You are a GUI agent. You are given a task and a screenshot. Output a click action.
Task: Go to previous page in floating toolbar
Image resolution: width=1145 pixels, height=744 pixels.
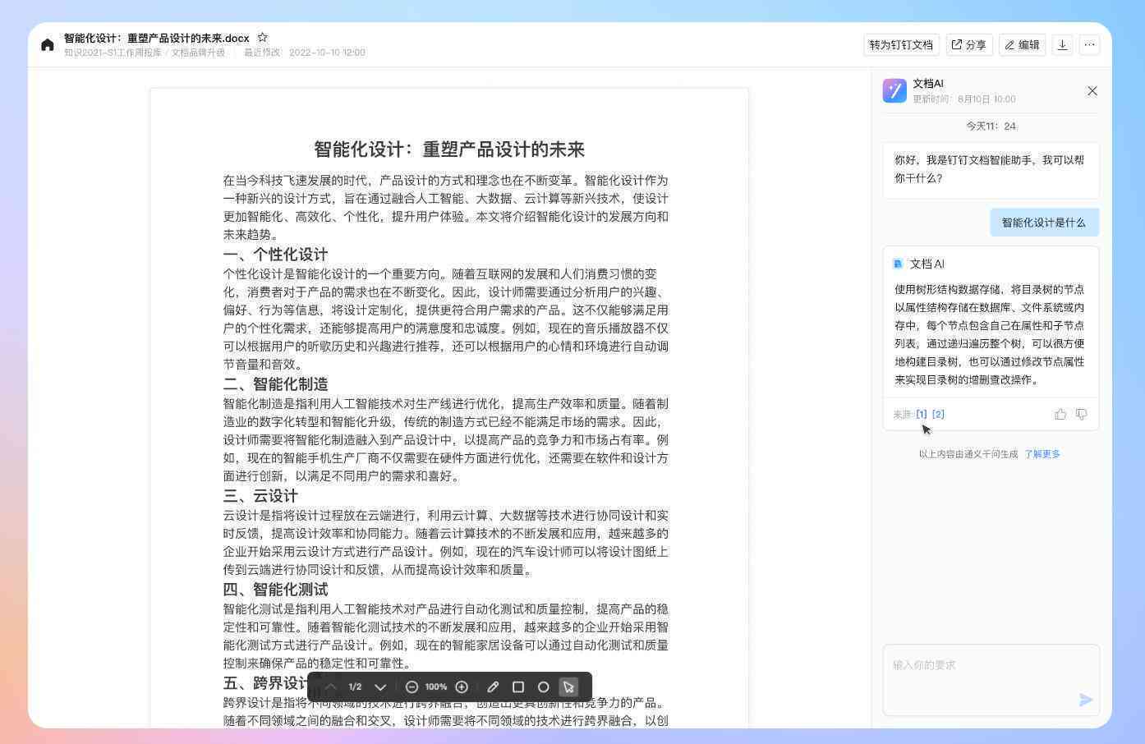(330, 687)
